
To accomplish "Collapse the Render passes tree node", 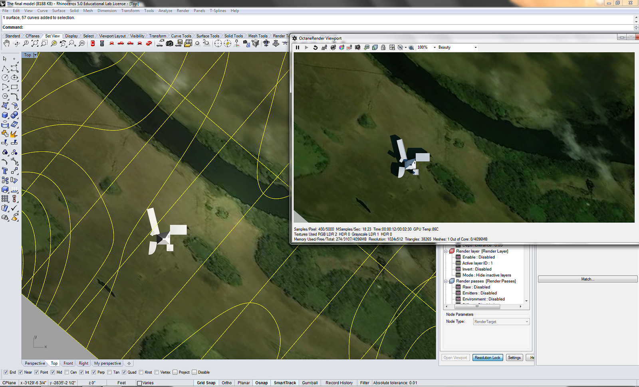I will pyautogui.click(x=446, y=281).
